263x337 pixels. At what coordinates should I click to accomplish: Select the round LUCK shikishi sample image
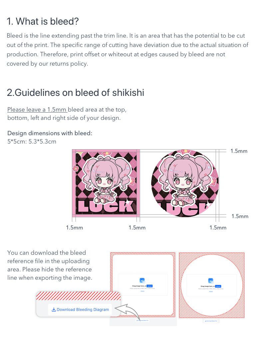tap(184, 183)
